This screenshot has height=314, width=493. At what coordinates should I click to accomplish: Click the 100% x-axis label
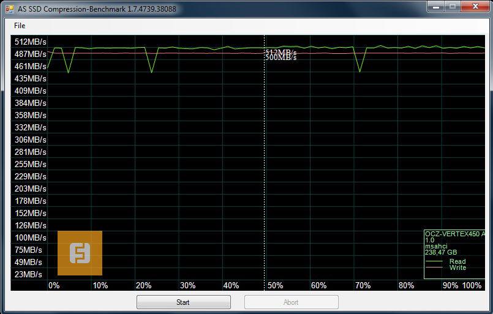click(472, 285)
